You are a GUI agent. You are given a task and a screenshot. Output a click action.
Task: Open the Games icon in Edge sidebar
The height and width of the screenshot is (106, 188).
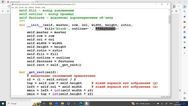tap(184, 27)
